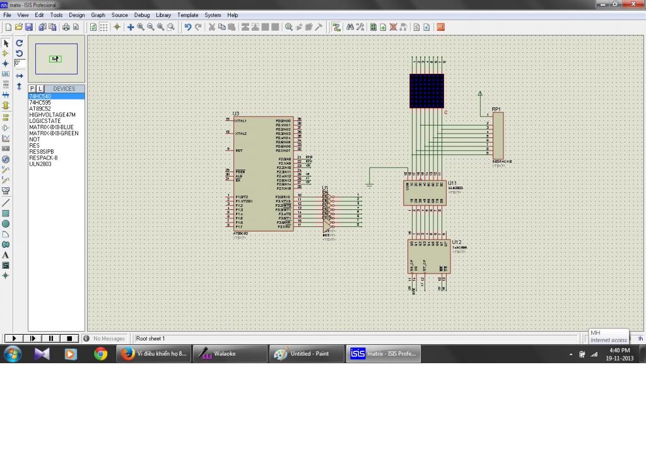The image size is (646, 454).
Task: Click the Toggle Grid toolbar icon
Action: pyautogui.click(x=104, y=27)
